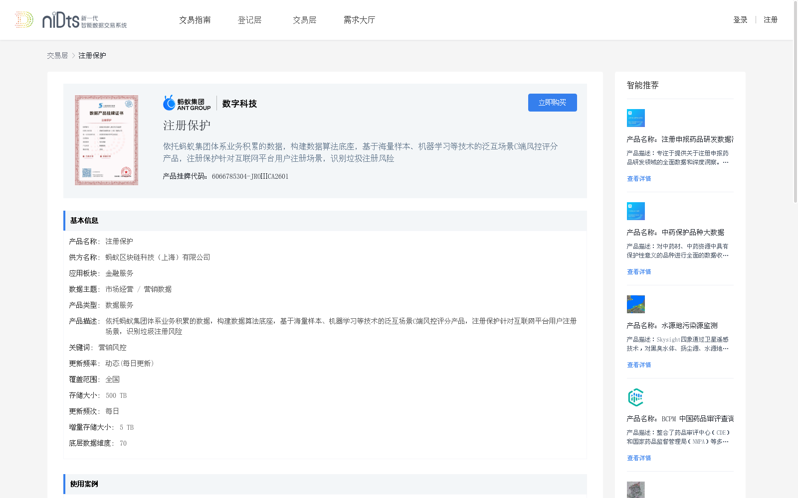Open the 注册申报药品研发数据 product title
The width and height of the screenshot is (798, 498).
pos(680,139)
